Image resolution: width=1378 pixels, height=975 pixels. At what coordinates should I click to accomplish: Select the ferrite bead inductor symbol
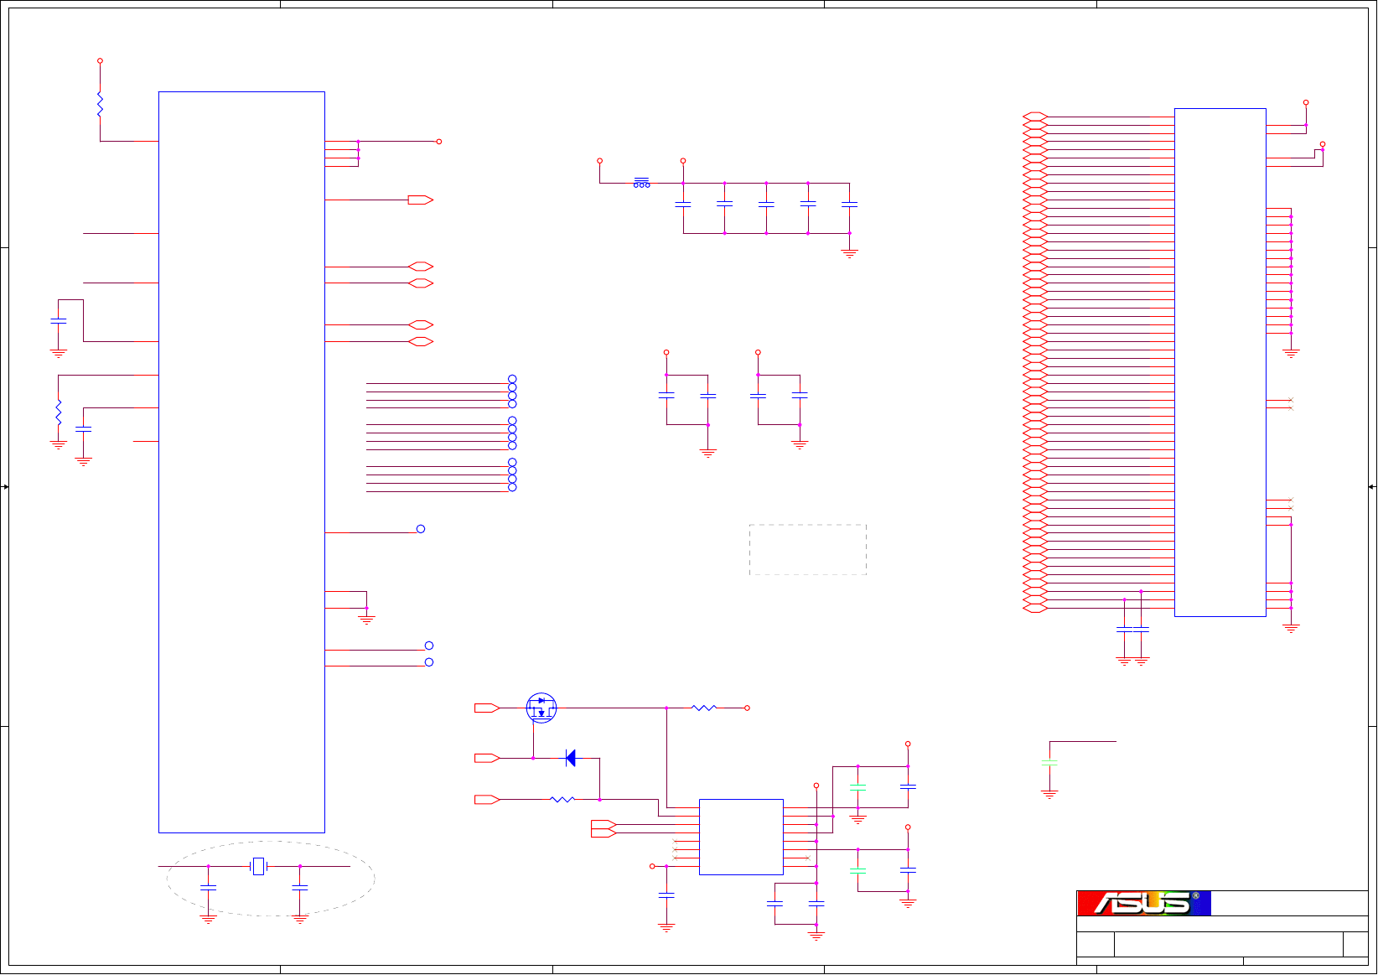641,183
